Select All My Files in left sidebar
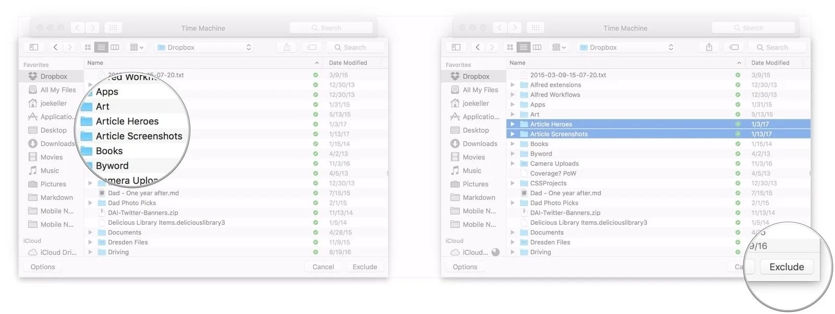 coord(52,90)
